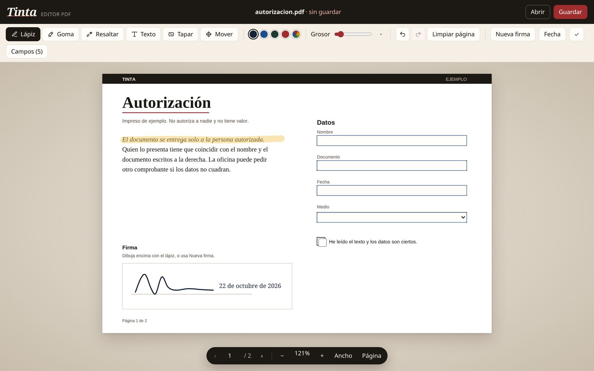Image resolution: width=594 pixels, height=371 pixels.
Task: Expand the Medio dropdown
Action: 392,217
